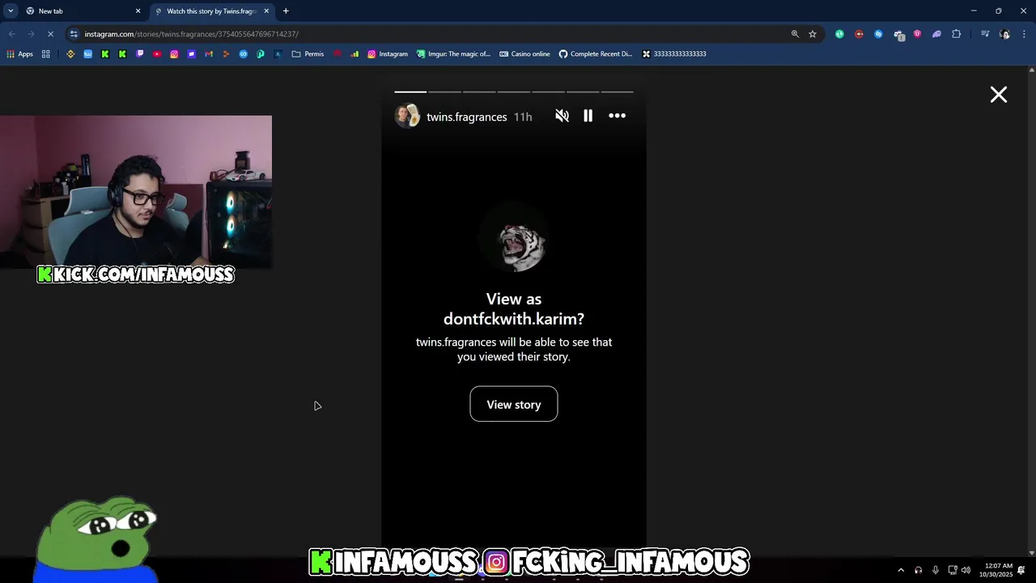Screen dimensions: 1036x583
Task: Open site information icon in address bar
Action: (74, 34)
